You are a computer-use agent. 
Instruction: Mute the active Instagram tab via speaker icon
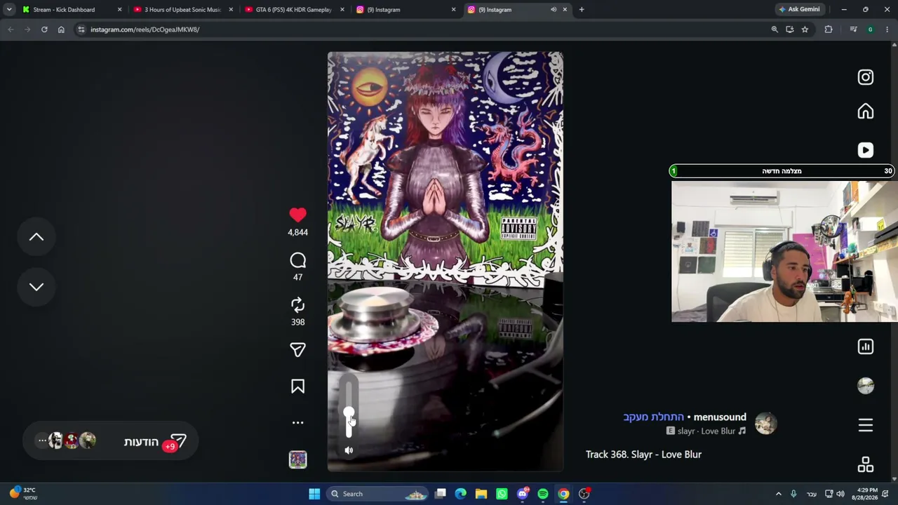tap(554, 10)
